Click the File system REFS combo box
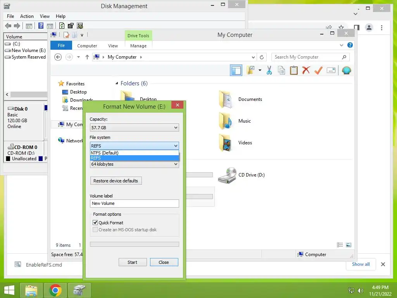 [x=135, y=146]
